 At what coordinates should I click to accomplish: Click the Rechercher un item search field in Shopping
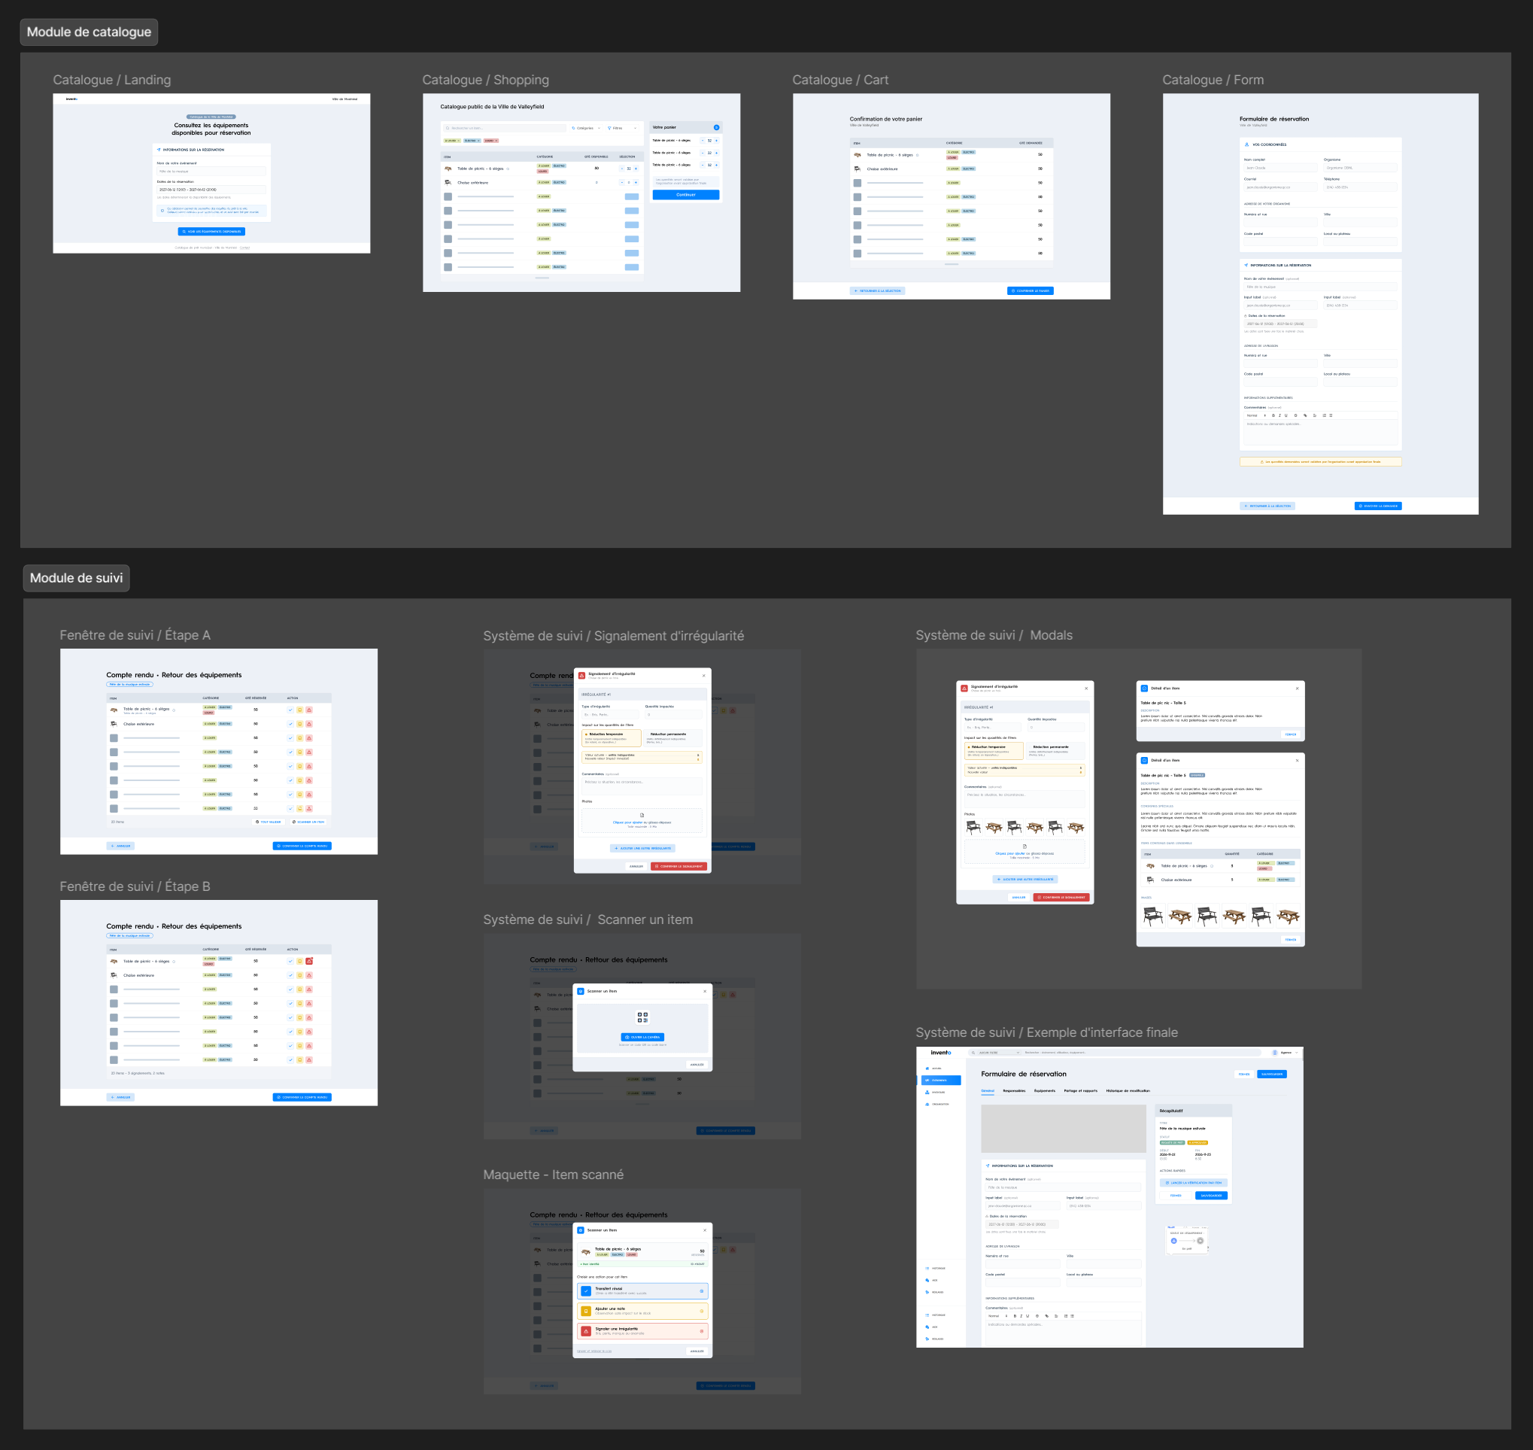point(505,129)
